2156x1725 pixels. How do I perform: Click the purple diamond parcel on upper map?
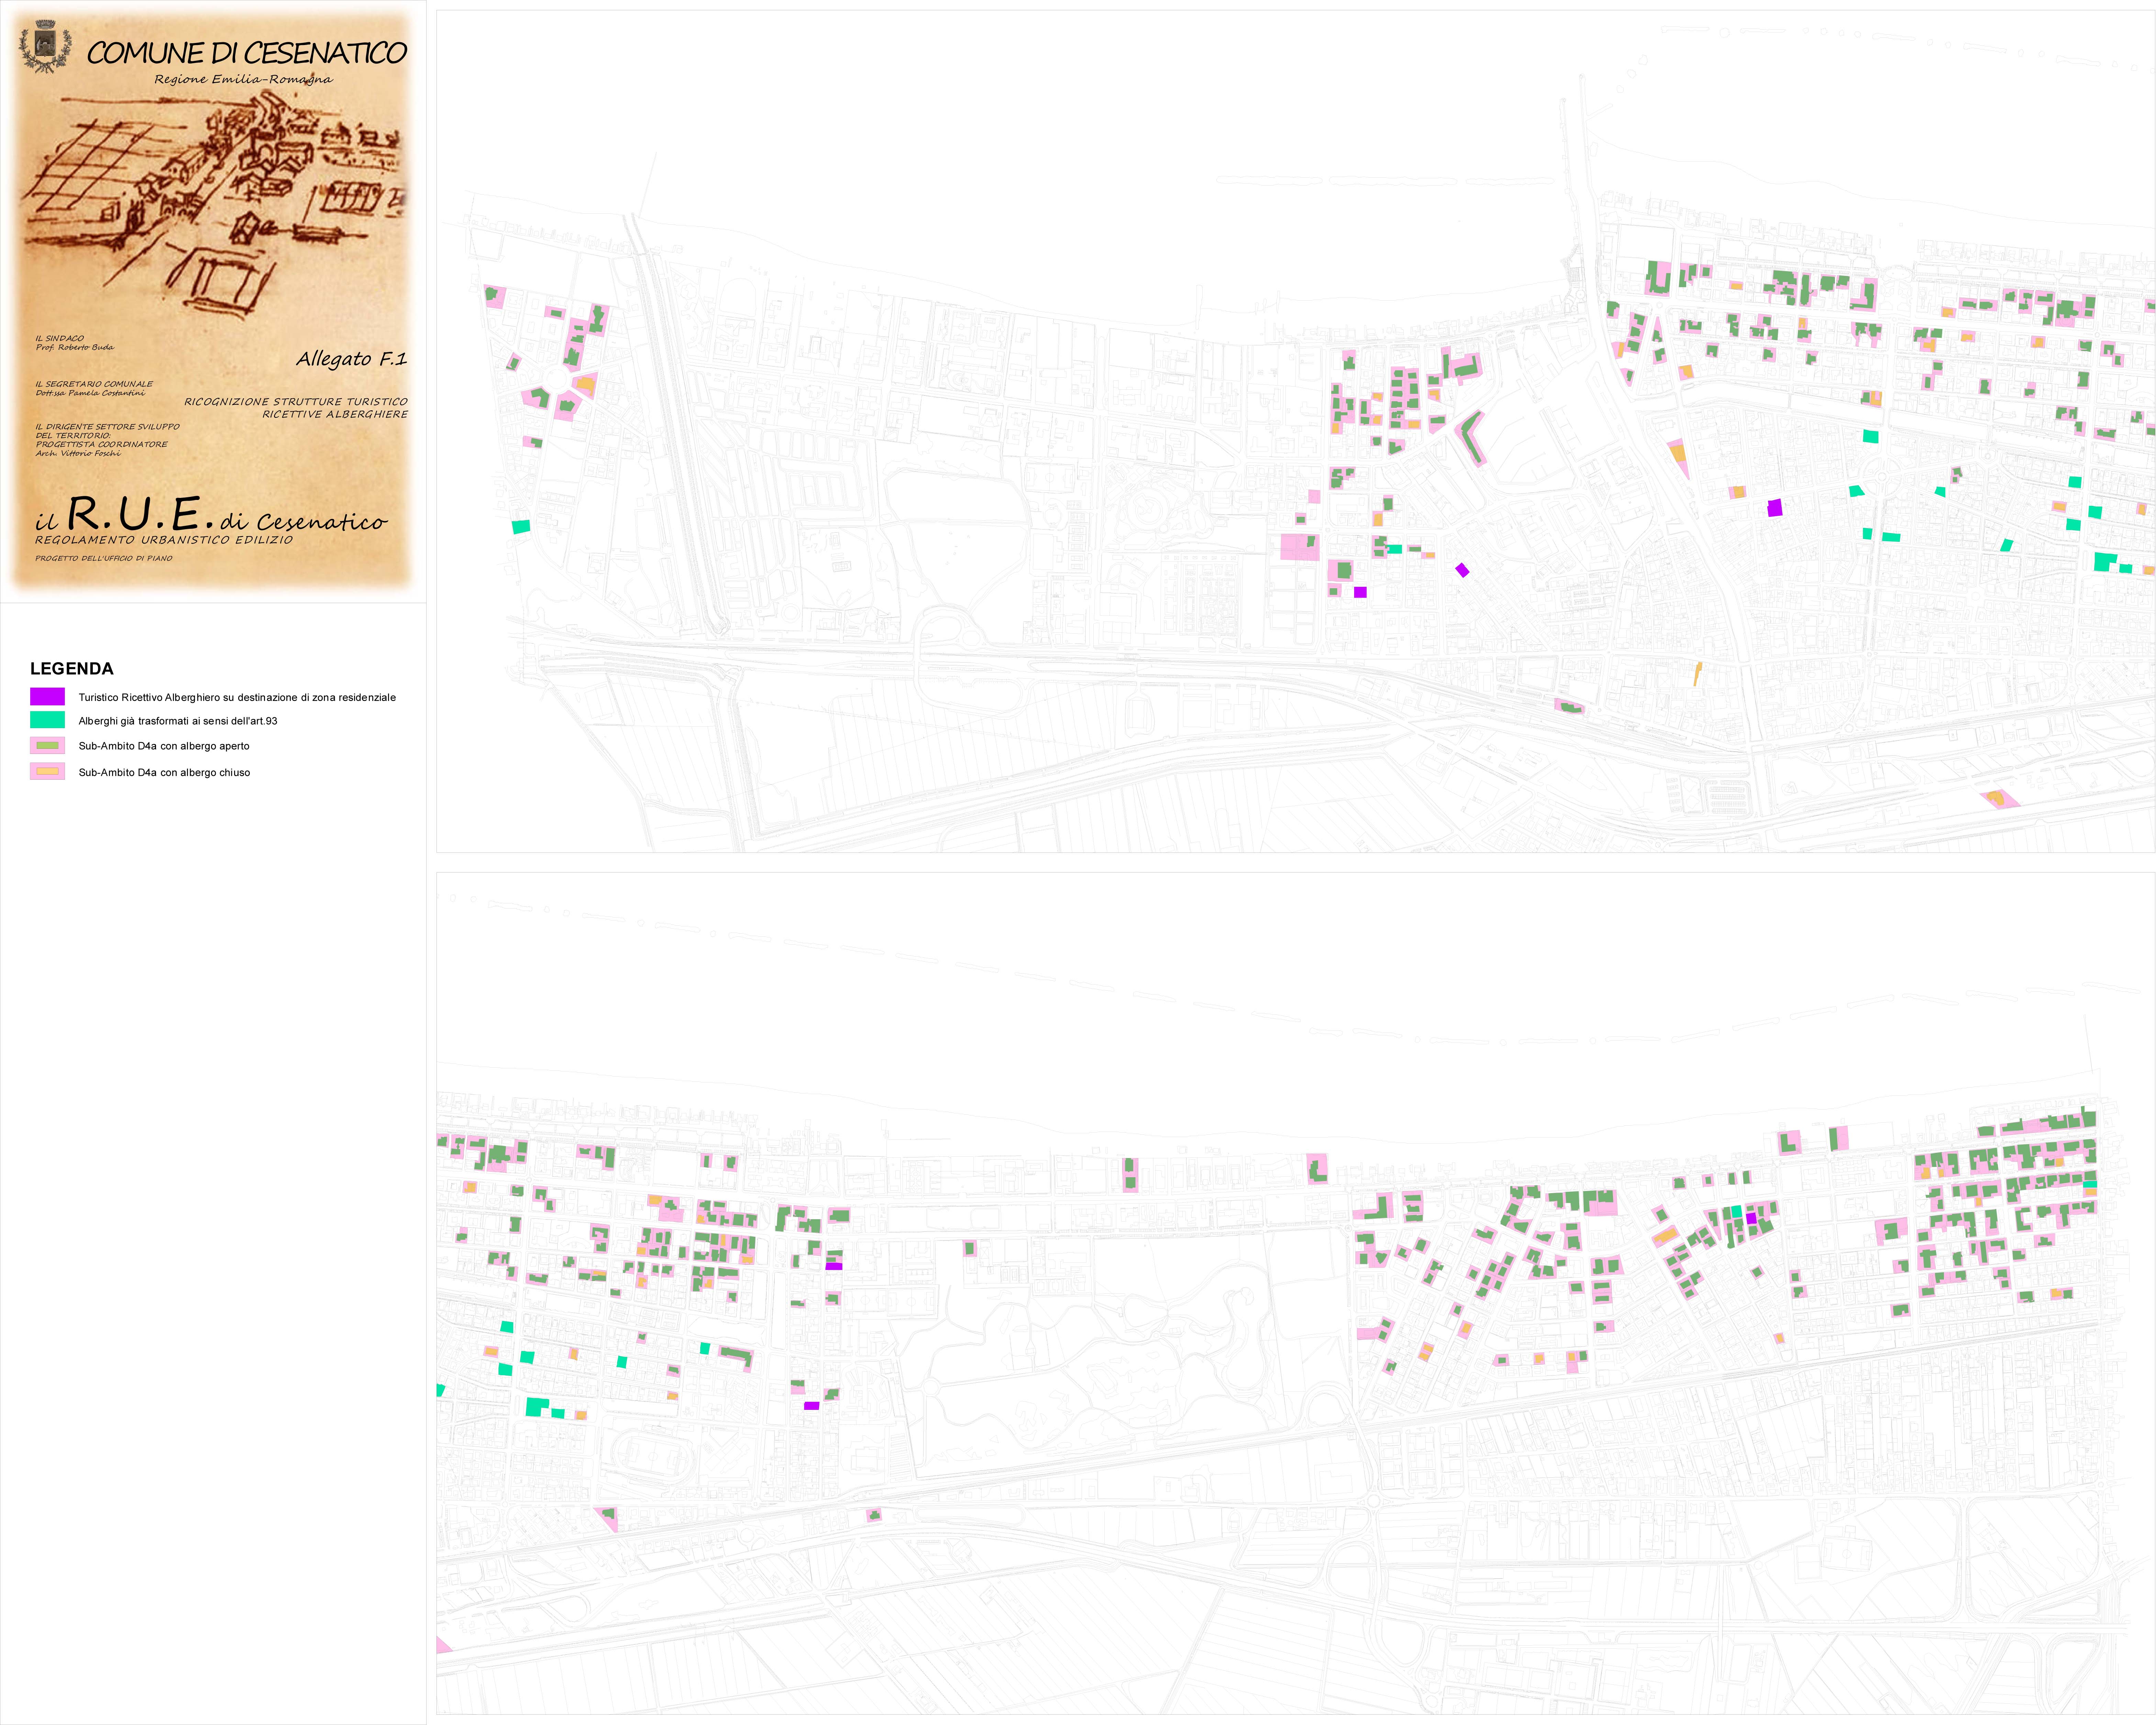(x=1462, y=570)
